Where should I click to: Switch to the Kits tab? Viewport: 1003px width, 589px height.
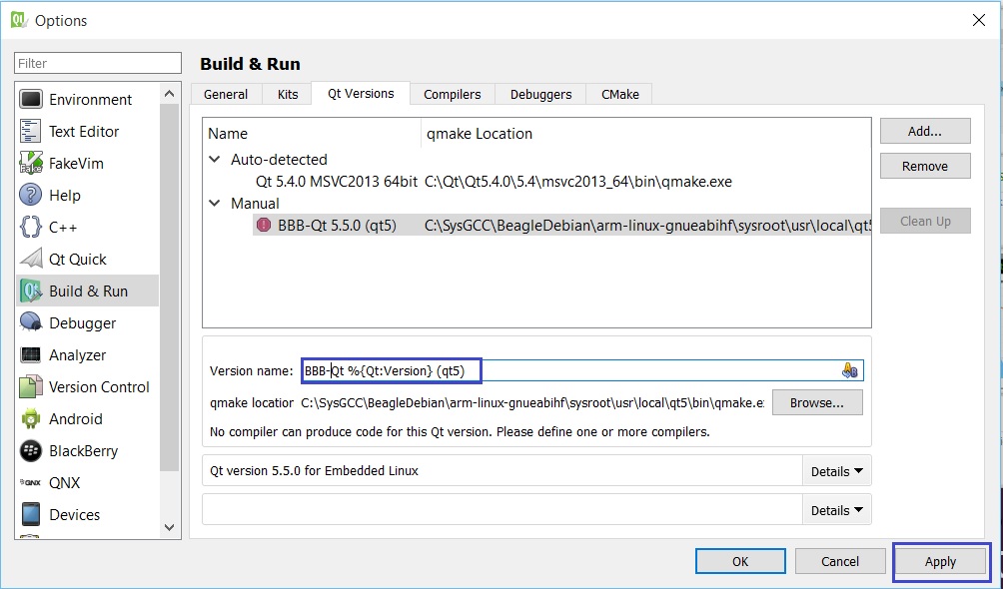click(288, 94)
